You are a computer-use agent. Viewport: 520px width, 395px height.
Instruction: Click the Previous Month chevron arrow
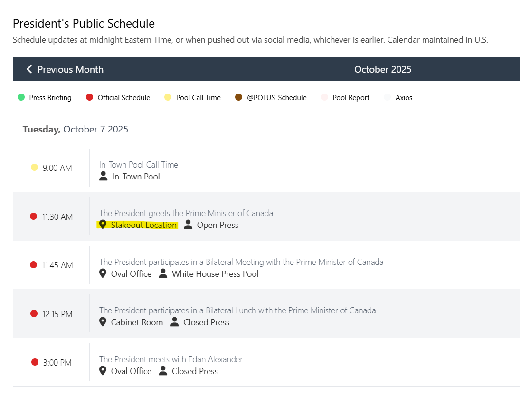coord(29,69)
